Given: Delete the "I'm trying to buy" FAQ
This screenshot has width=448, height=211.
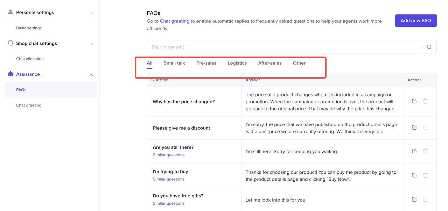Looking at the screenshot, I should click(x=425, y=175).
